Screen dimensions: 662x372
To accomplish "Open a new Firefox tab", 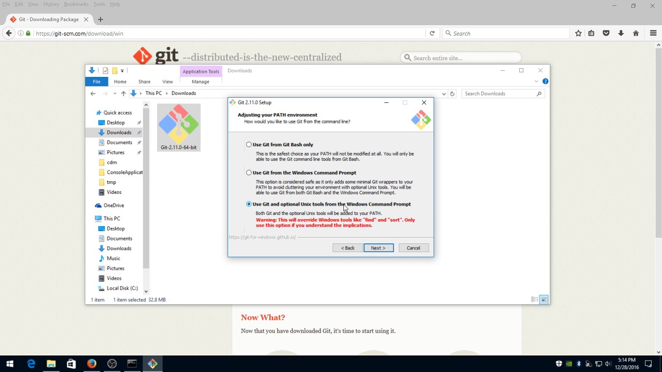I will [x=100, y=20].
